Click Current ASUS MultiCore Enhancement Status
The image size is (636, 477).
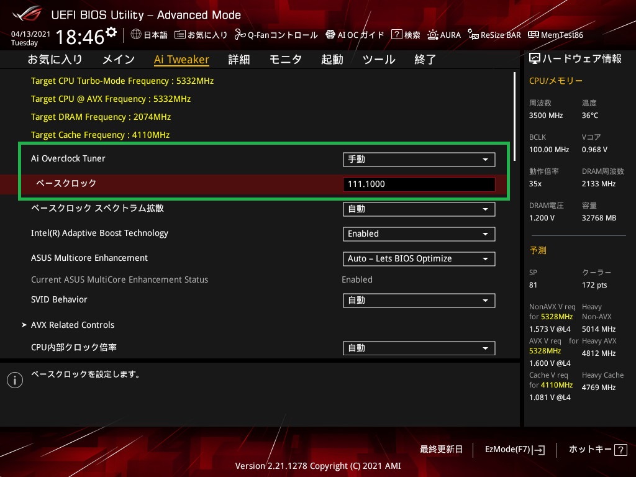click(x=119, y=279)
